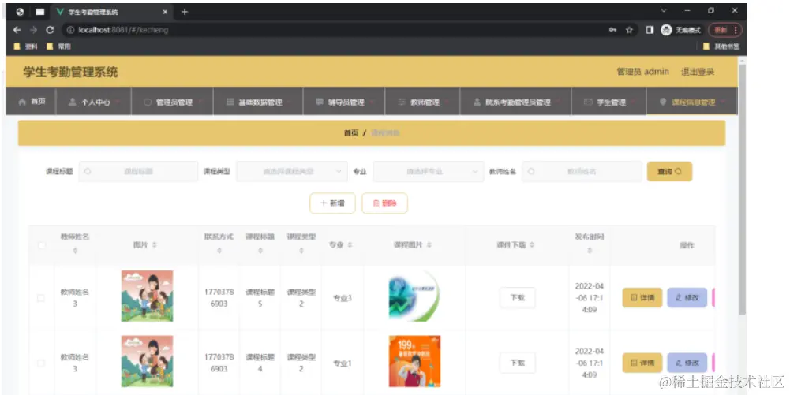Click the browser forward arrow
Screen dimensions: 790x395
(x=33, y=30)
